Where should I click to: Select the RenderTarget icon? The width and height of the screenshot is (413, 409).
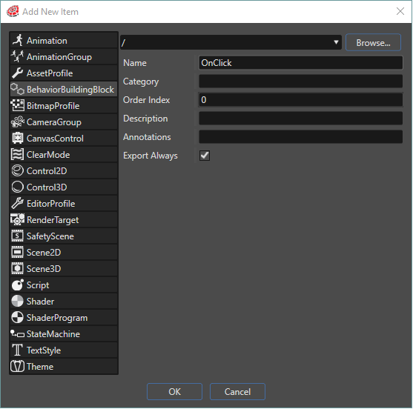pyautogui.click(x=17, y=220)
